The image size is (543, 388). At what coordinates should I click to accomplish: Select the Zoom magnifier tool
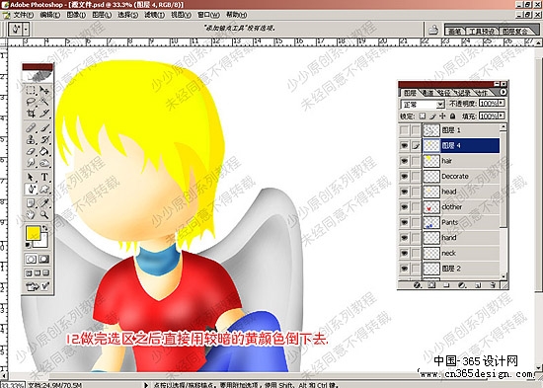click(44, 215)
